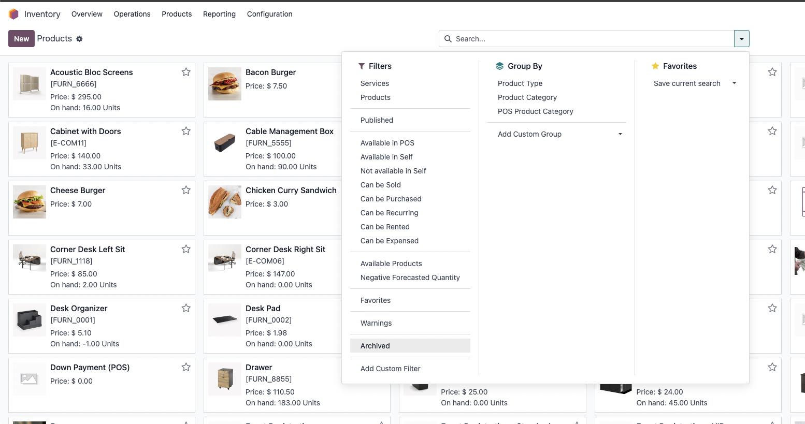
Task: Group by POS Product Category
Action: (557, 111)
